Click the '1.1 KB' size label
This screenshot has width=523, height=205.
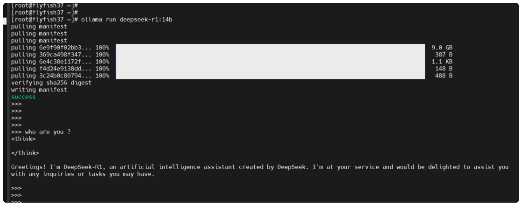[442, 62]
